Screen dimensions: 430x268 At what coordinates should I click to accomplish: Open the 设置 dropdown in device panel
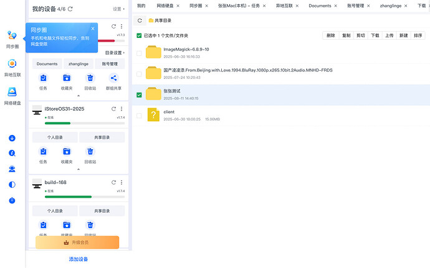coord(118,9)
